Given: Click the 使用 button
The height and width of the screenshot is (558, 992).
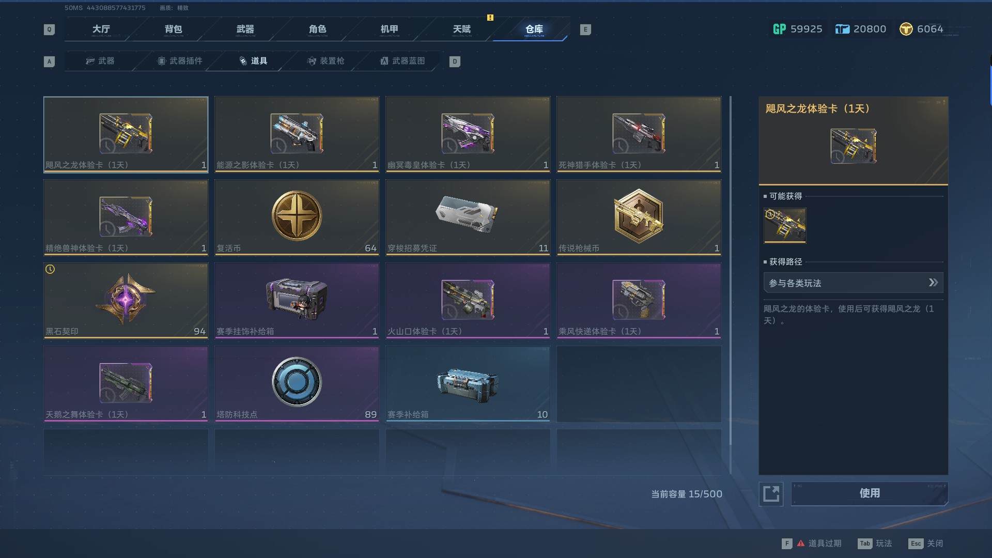Looking at the screenshot, I should pos(870,493).
